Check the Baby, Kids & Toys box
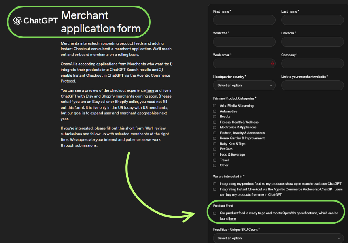The image size is (348, 243). tap(214, 144)
